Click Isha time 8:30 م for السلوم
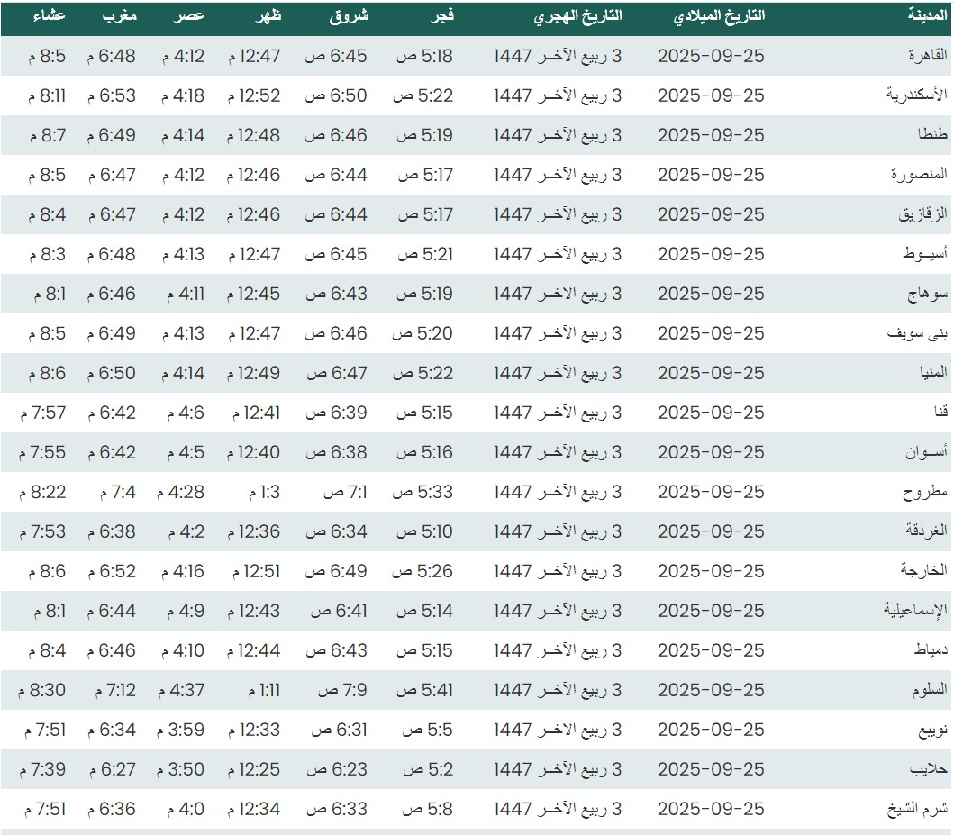The height and width of the screenshot is (835, 954). coord(41,690)
